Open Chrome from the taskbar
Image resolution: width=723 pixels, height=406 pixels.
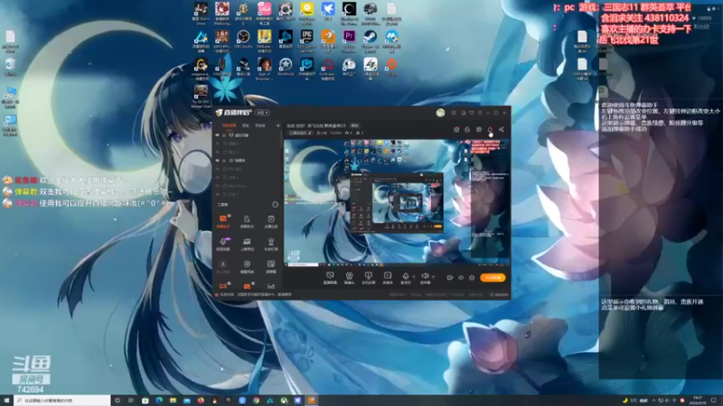click(256, 401)
